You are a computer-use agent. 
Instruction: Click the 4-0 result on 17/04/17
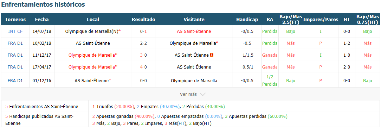(143, 67)
